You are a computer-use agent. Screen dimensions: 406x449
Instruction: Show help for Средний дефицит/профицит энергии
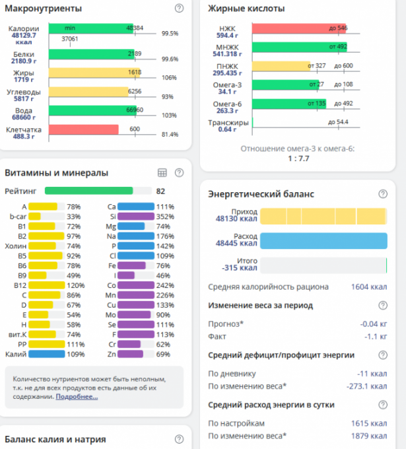pyautogui.click(x=383, y=355)
